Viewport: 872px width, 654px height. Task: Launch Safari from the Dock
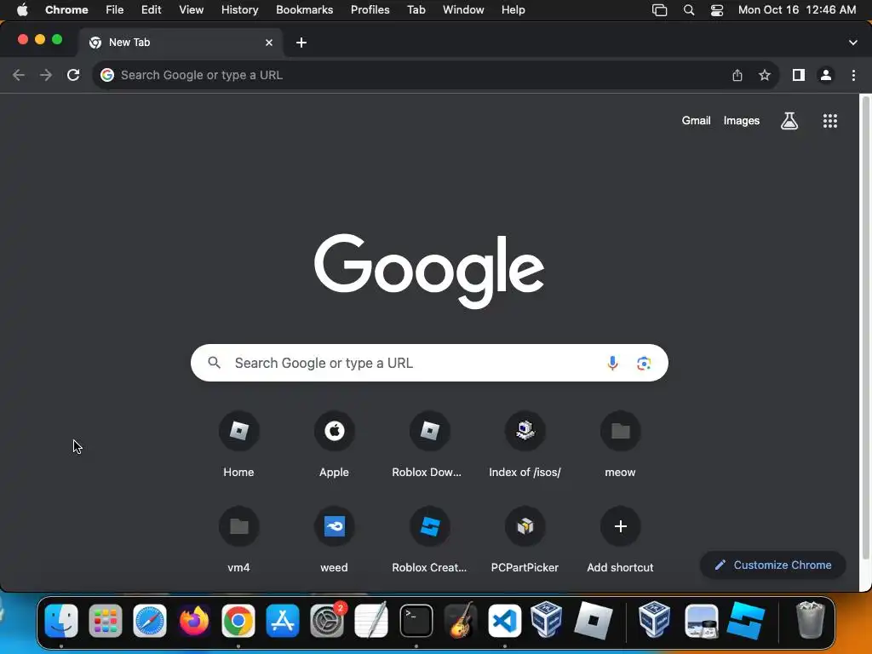(150, 620)
